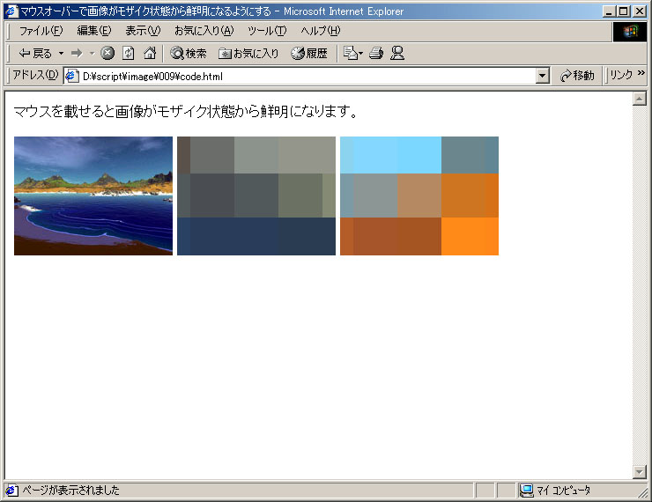The image size is (652, 502).
Task: Click the orange and blue mosaic image
Action: (x=419, y=196)
